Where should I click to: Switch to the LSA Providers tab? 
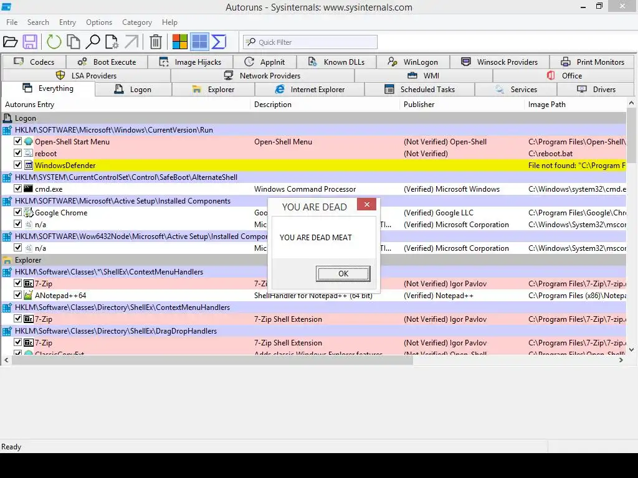(x=86, y=75)
